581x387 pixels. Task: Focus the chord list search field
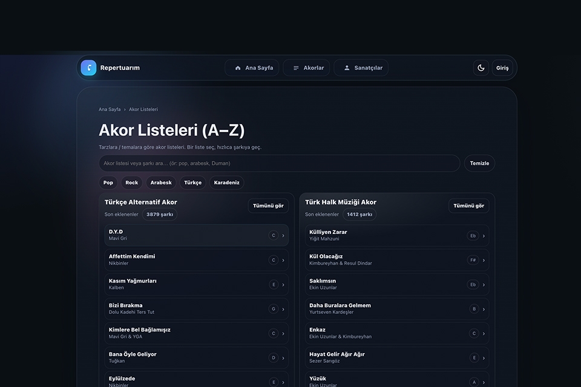279,163
